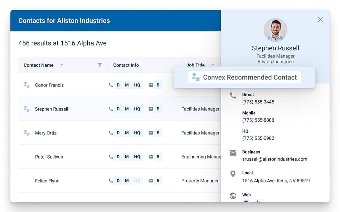This screenshot has width=340, height=212.
Task: Click email icon in Felice Flynn row
Action: pos(151,181)
